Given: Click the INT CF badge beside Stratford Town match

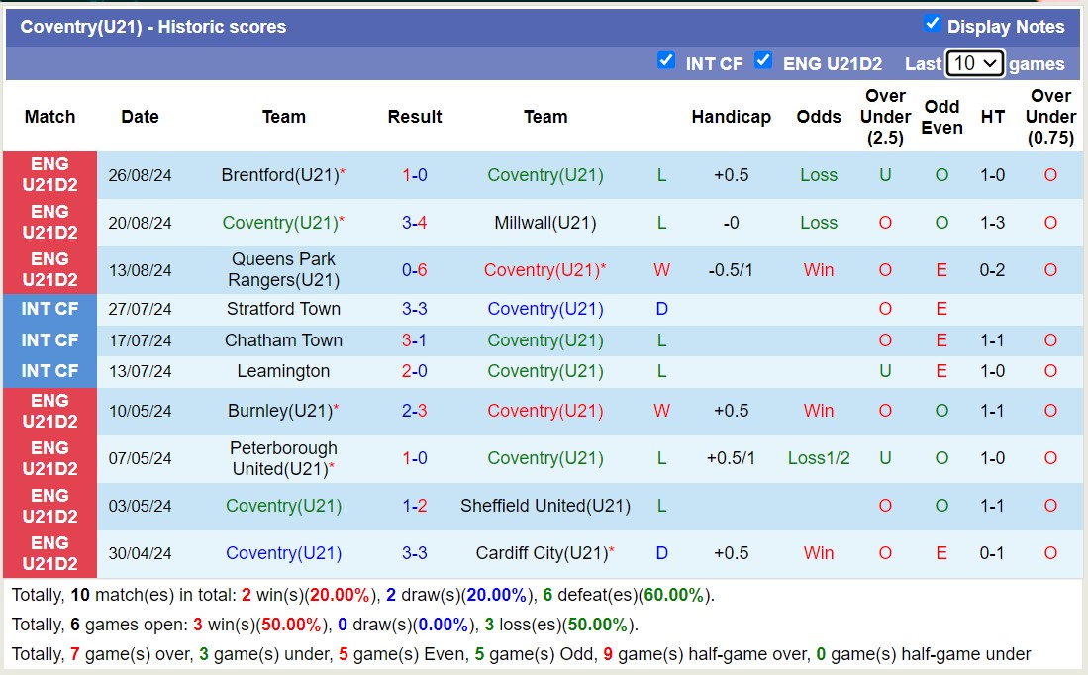Looking at the screenshot, I should coord(49,309).
